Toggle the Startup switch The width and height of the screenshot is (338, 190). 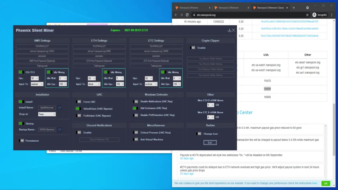point(21,123)
